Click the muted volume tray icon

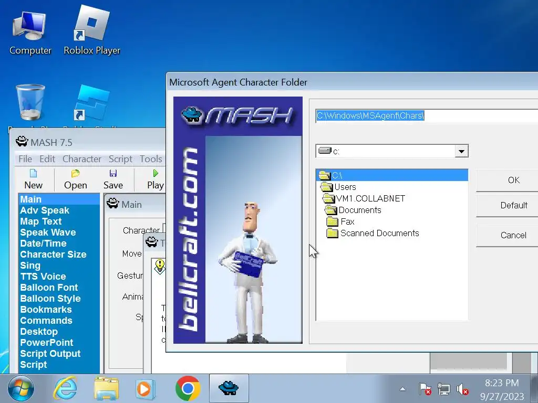tap(462, 389)
